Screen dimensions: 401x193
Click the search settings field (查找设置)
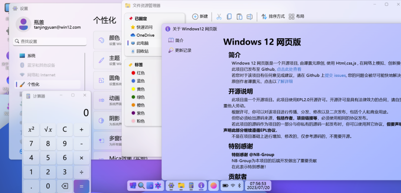50,41
